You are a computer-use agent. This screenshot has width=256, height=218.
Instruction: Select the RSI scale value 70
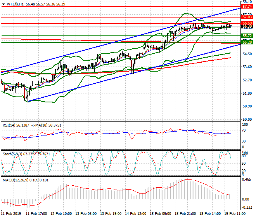pyautogui.click(x=244, y=130)
